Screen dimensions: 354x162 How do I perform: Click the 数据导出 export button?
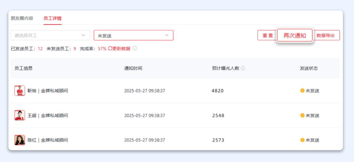point(327,35)
